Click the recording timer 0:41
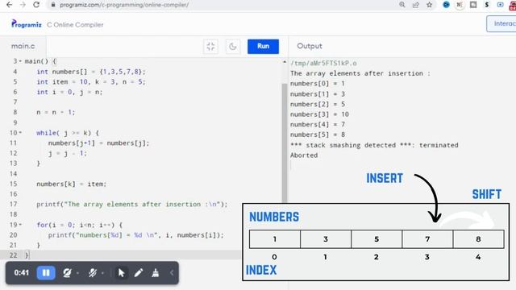The image size is (516, 290). coord(22,272)
